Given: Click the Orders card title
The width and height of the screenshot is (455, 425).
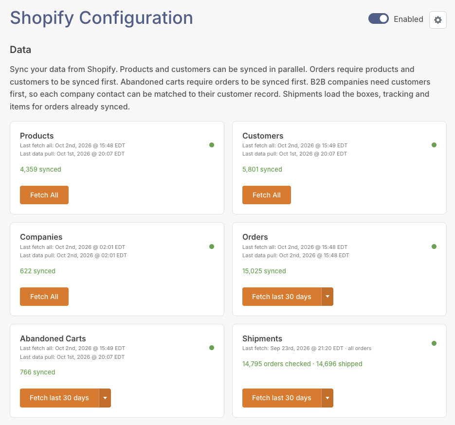Looking at the screenshot, I should coord(255,237).
